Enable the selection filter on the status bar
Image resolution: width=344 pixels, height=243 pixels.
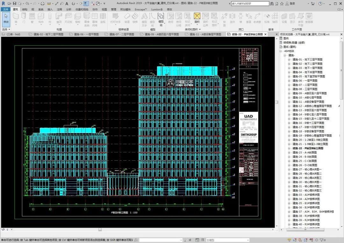[x=322, y=240]
